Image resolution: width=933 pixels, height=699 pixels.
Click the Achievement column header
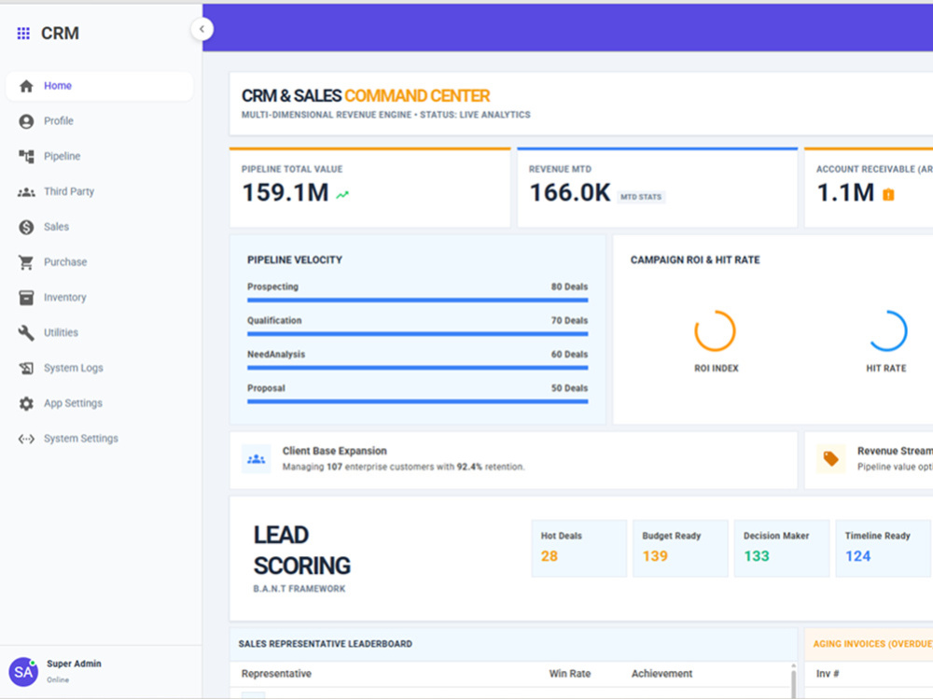point(661,674)
